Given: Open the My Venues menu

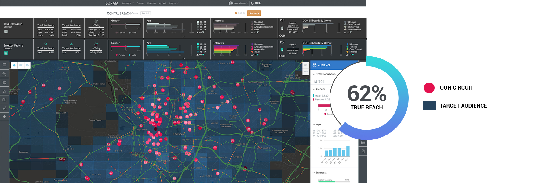Looking at the screenshot, I should pos(151,3).
